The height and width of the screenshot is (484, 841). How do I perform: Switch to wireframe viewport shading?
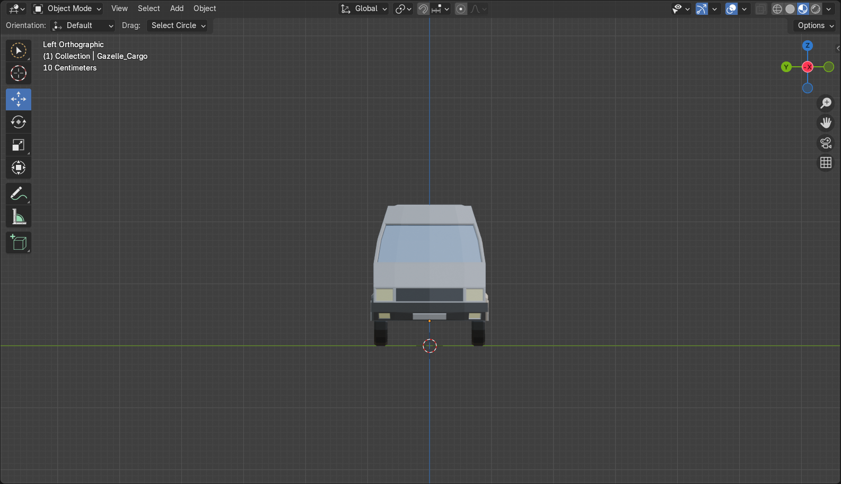click(777, 8)
